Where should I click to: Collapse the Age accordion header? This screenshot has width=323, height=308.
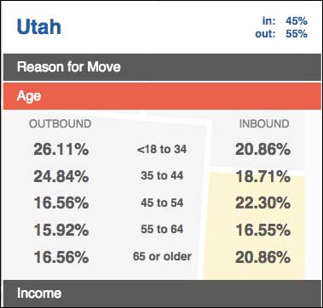162,96
